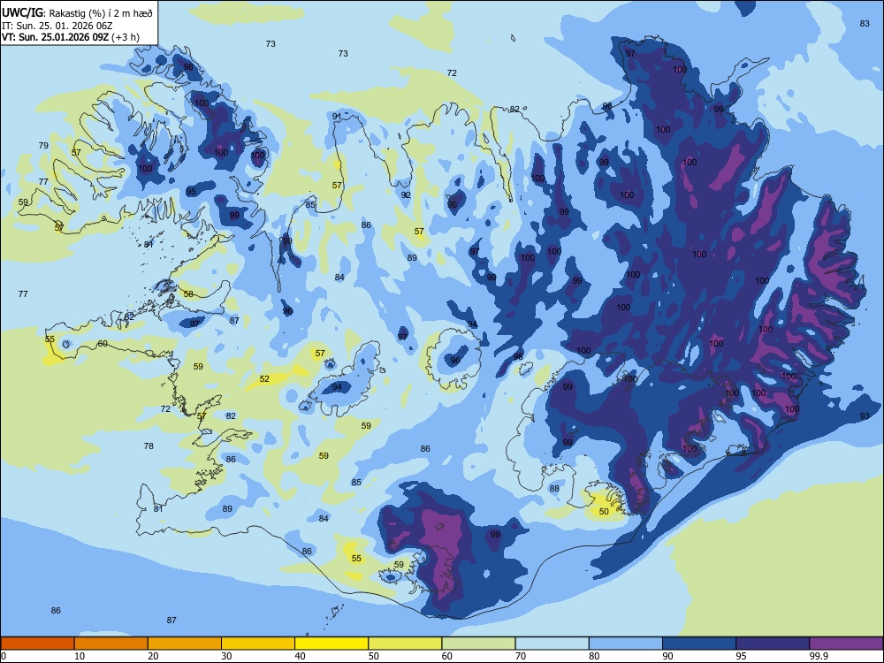Click the '90' legend tick label

coord(667,656)
